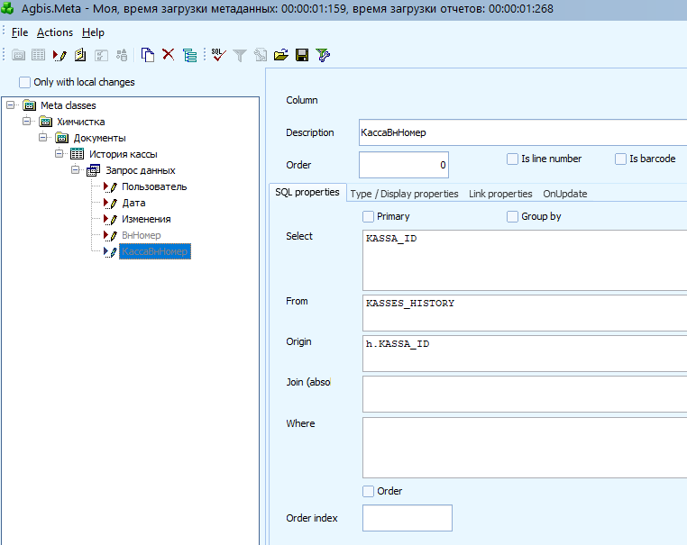Click the script document toolbar icon
The width and height of the screenshot is (687, 545).
point(80,55)
